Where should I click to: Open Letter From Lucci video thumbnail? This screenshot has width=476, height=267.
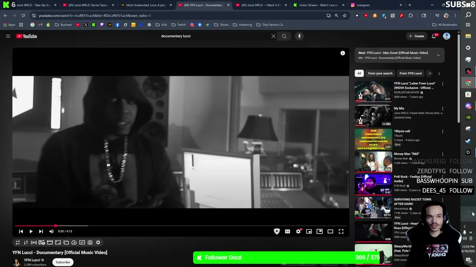(x=373, y=91)
